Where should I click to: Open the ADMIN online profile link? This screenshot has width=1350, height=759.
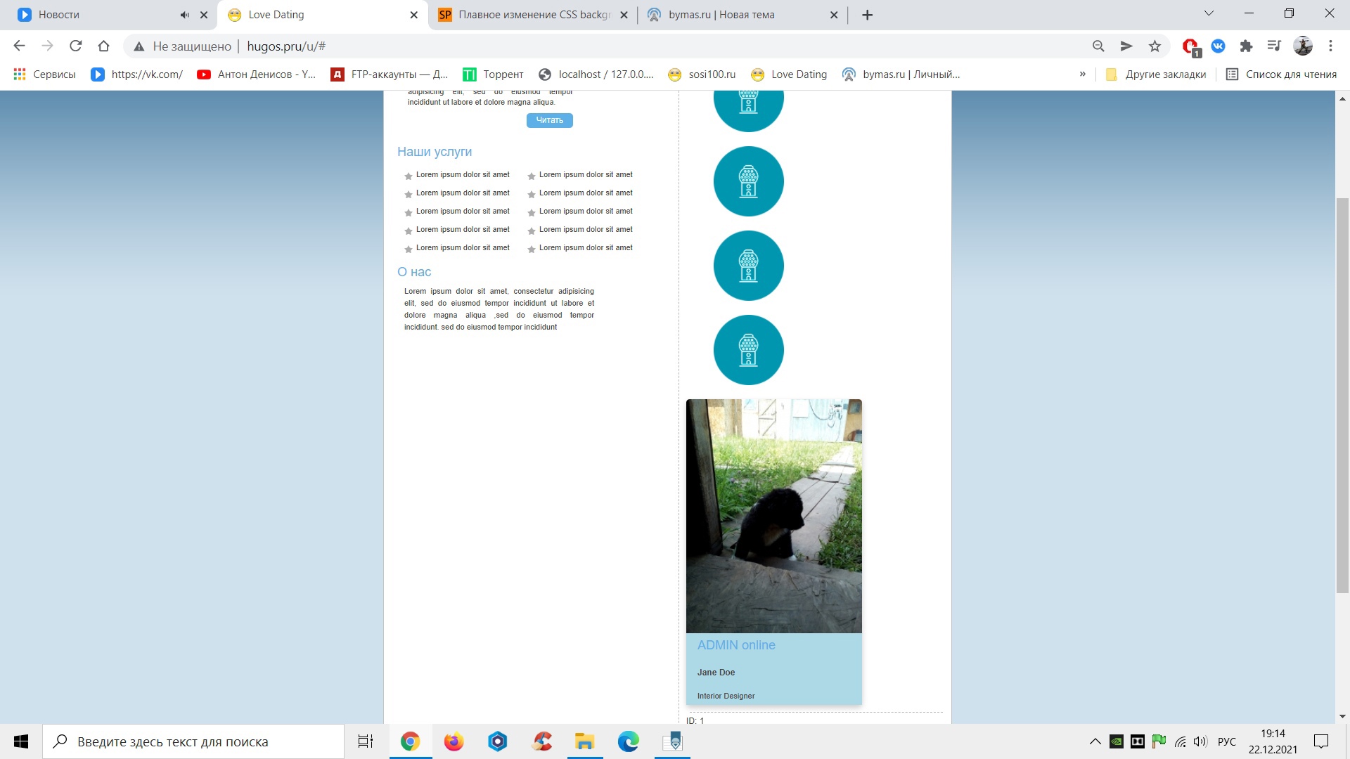tap(736, 645)
